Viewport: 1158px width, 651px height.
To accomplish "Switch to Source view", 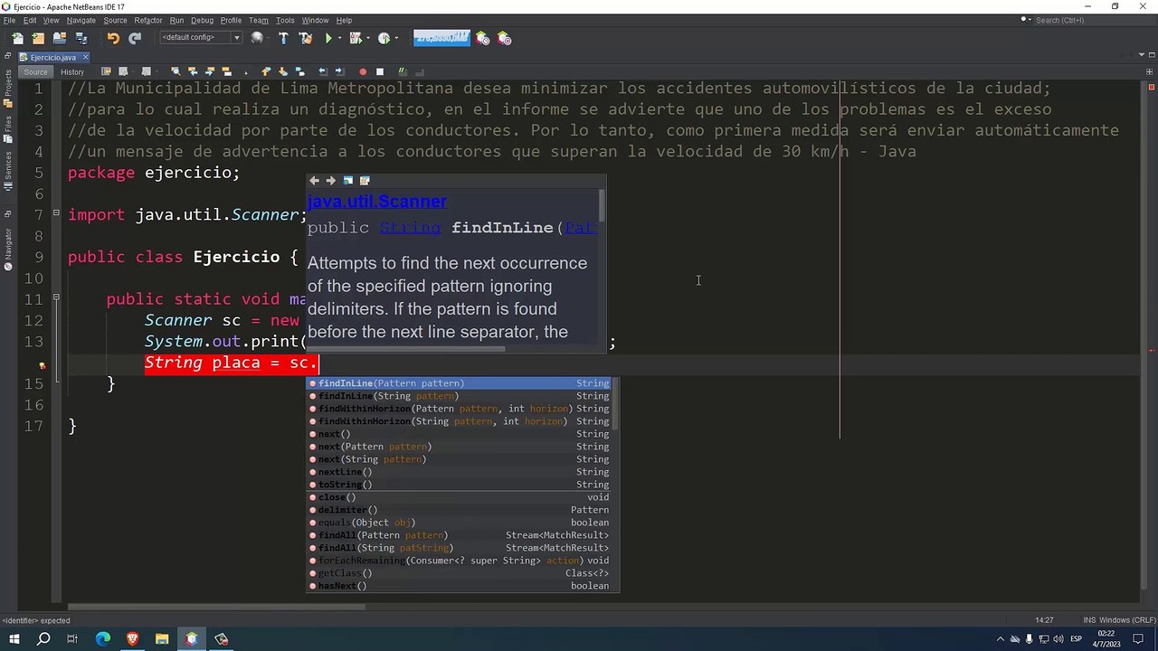I will tap(35, 72).
